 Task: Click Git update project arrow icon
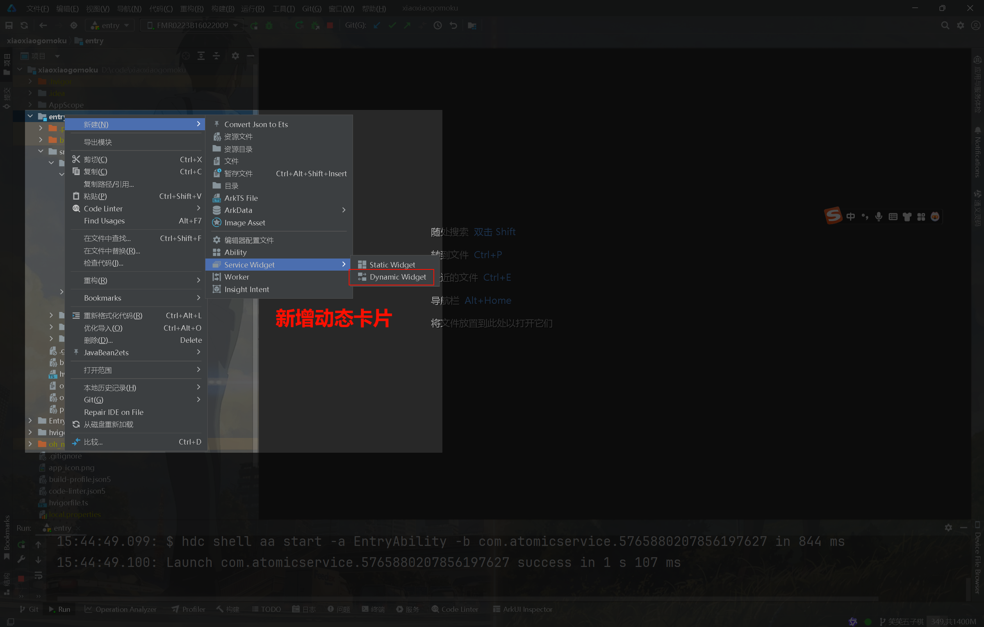click(x=377, y=25)
